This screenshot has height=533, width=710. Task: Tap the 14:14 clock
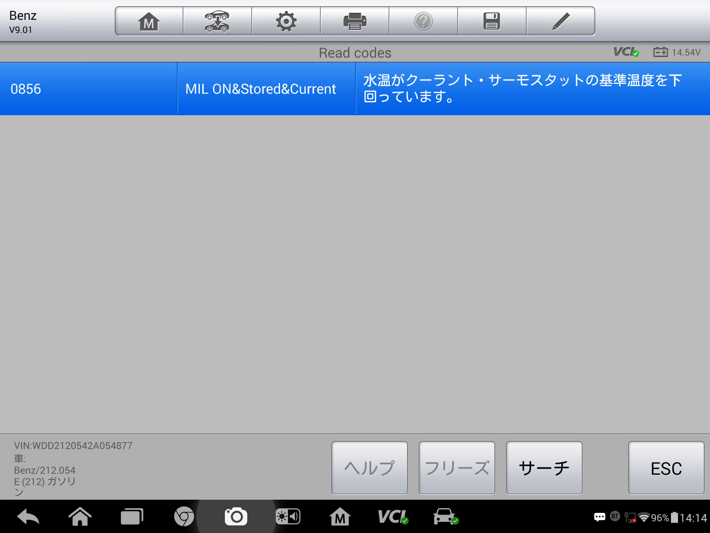[693, 518]
